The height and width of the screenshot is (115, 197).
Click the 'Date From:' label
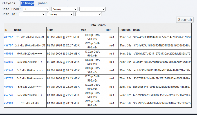(x=11, y=9)
